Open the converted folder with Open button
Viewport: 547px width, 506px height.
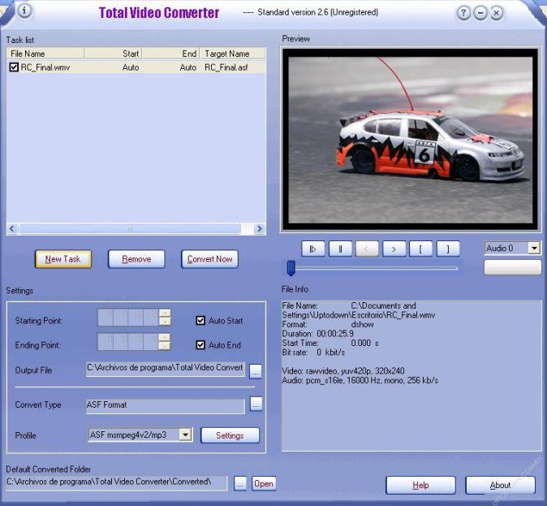(264, 483)
